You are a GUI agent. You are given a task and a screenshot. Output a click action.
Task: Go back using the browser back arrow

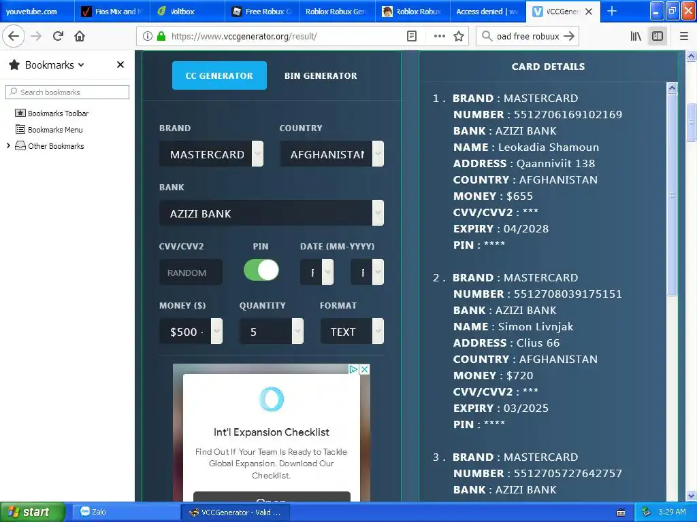[14, 37]
